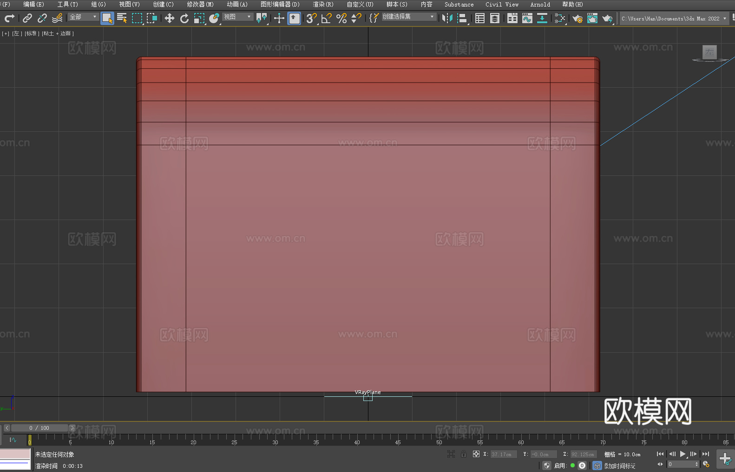Open the Arnold menu

[540, 4]
